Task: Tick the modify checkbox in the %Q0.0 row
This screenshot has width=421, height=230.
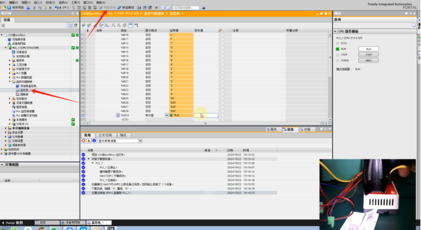Action: [222, 115]
